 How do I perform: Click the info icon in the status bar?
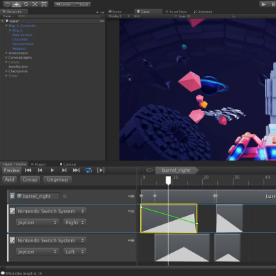3,273
